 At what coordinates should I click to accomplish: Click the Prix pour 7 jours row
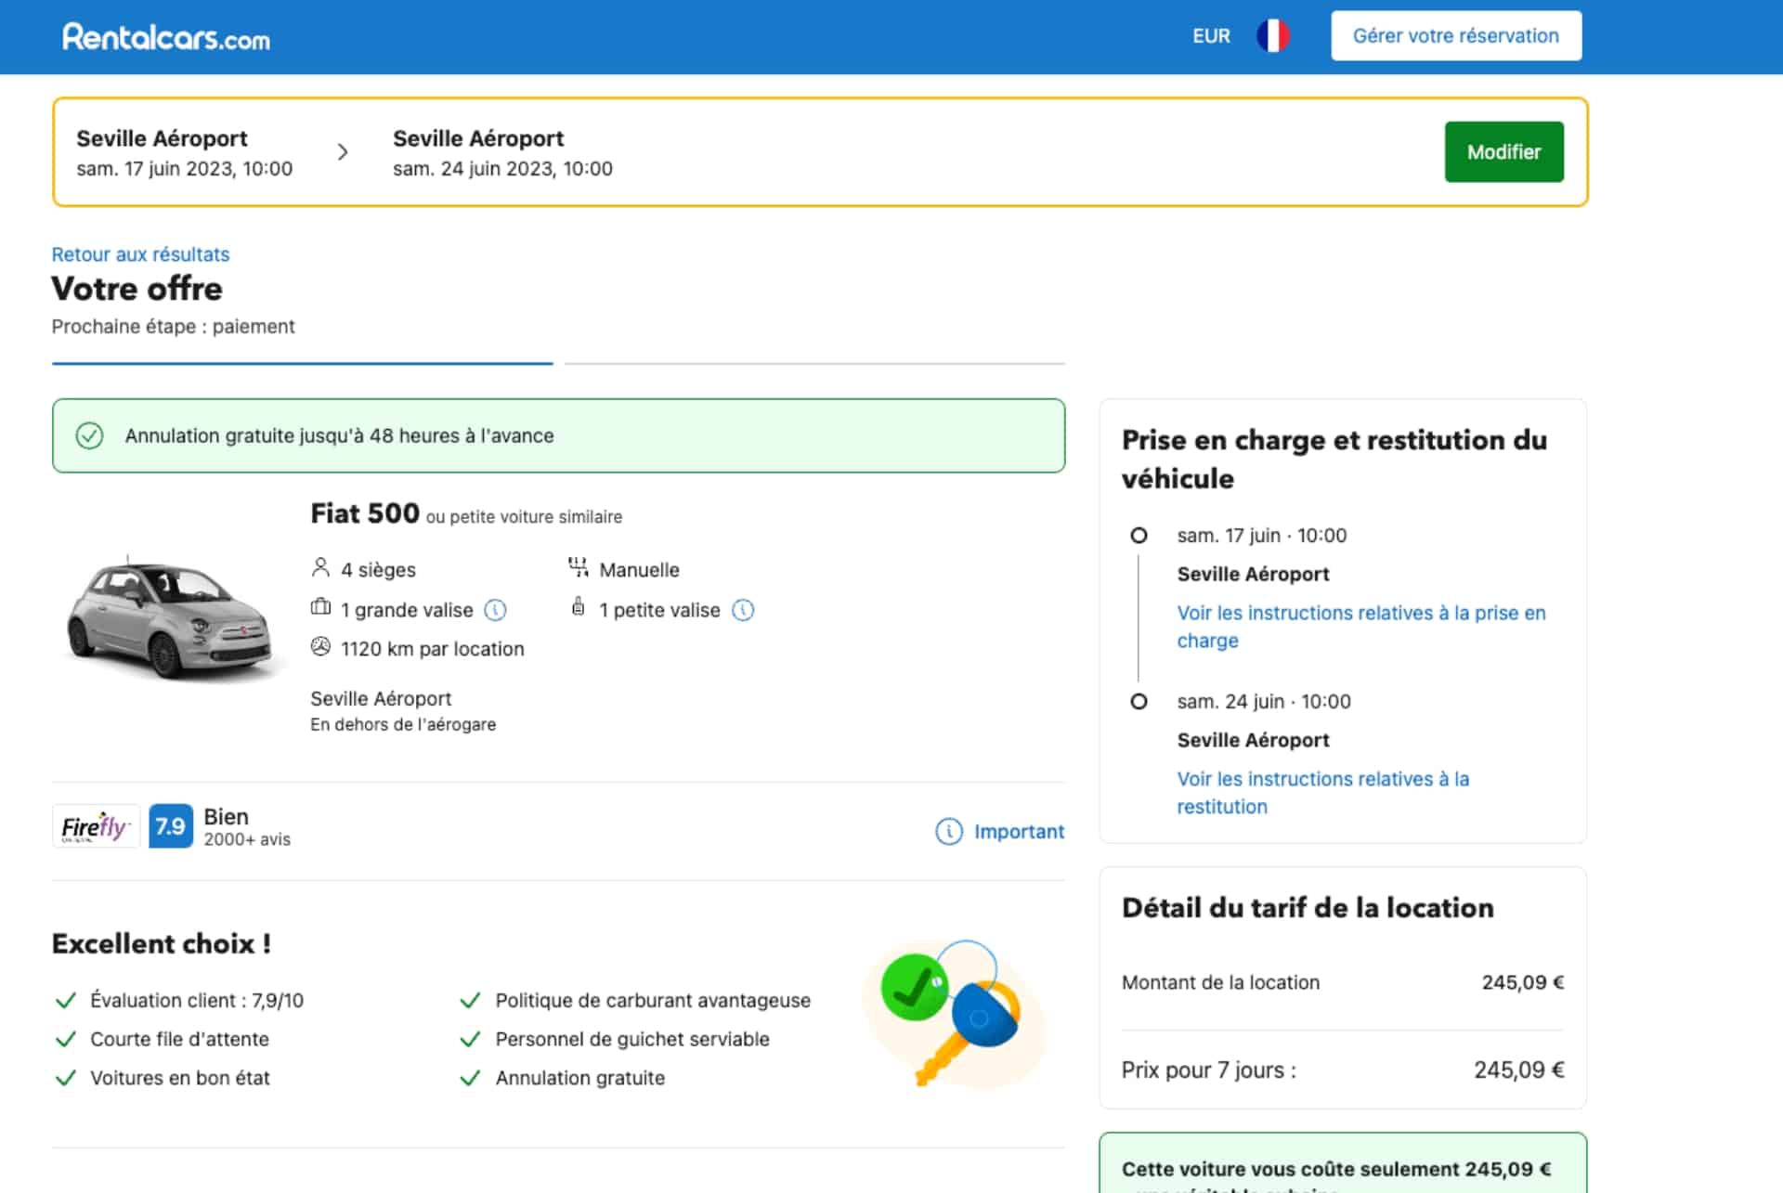[x=1343, y=1070]
